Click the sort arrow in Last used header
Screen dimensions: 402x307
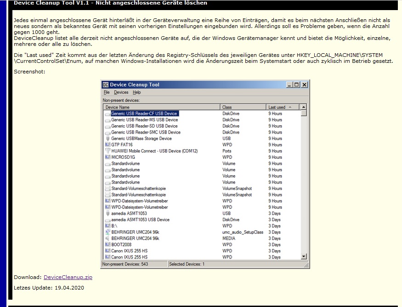coord(290,107)
